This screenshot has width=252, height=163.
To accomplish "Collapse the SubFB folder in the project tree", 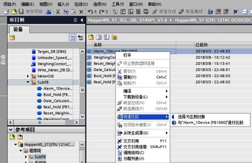I will tap(28, 82).
